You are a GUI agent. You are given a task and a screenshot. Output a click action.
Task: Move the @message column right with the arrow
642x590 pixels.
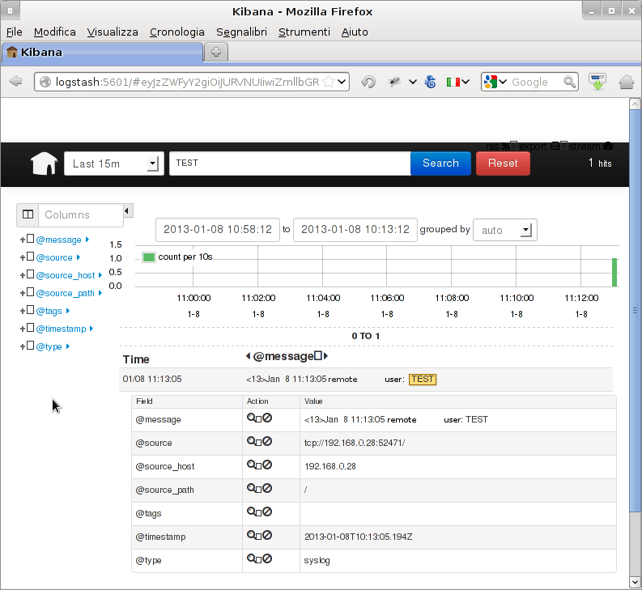(325, 356)
